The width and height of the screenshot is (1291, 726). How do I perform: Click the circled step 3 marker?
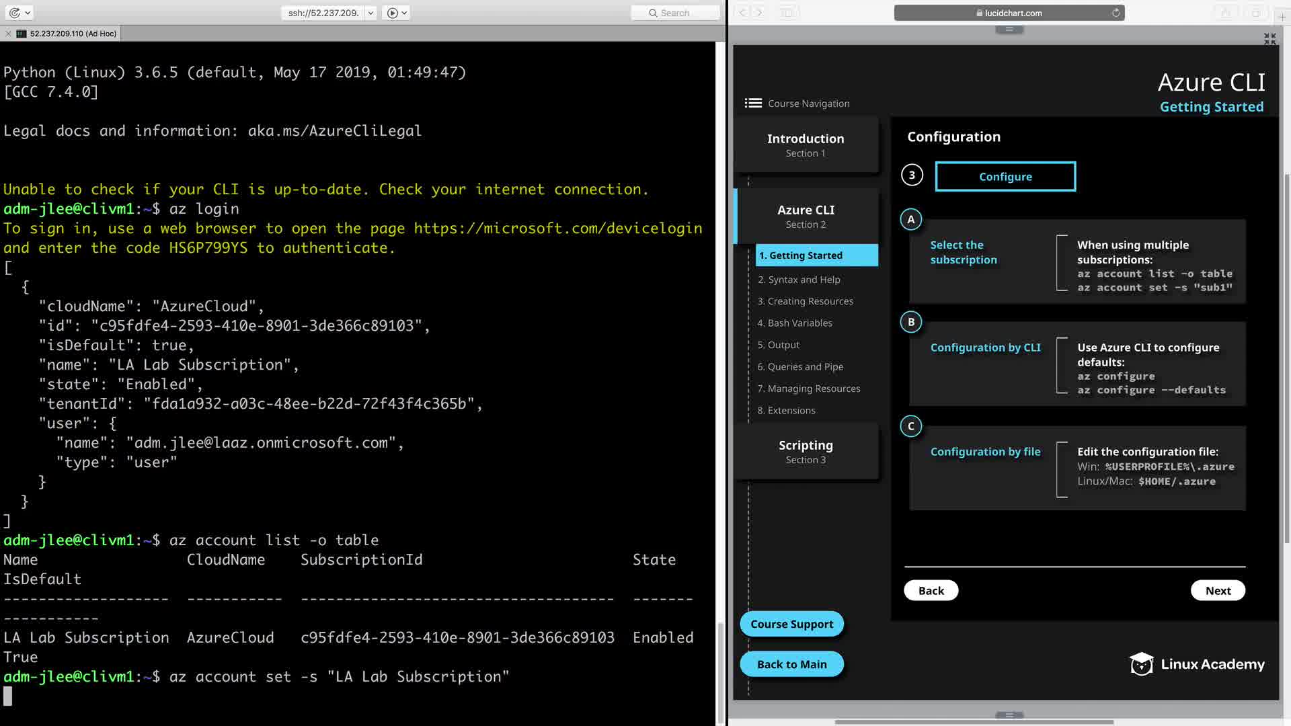(x=912, y=175)
